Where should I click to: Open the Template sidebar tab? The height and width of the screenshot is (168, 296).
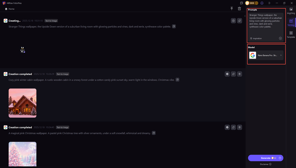pos(291,35)
